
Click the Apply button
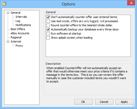[x=125, y=102]
